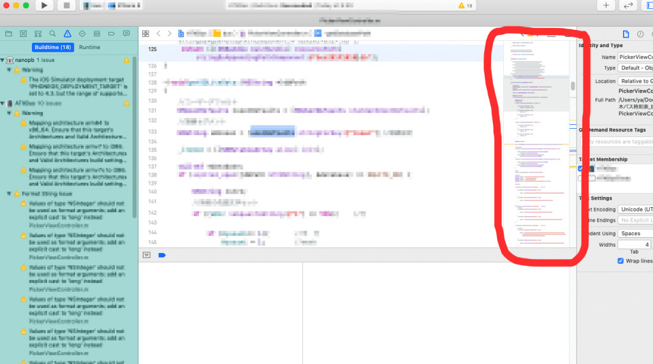The width and height of the screenshot is (653, 364).
Task: Open the Text Encoding dropdown
Action: [x=635, y=209]
